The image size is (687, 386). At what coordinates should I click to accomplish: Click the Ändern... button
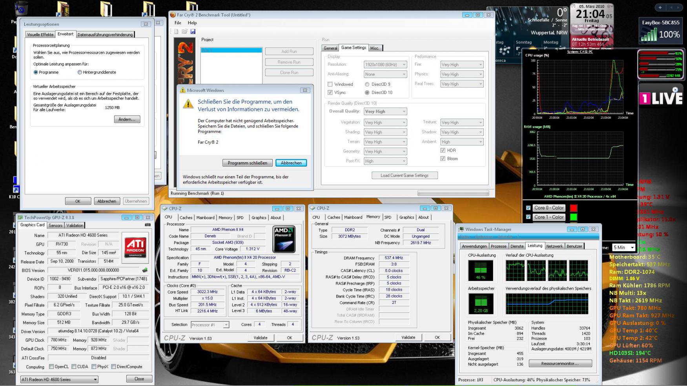tap(127, 119)
